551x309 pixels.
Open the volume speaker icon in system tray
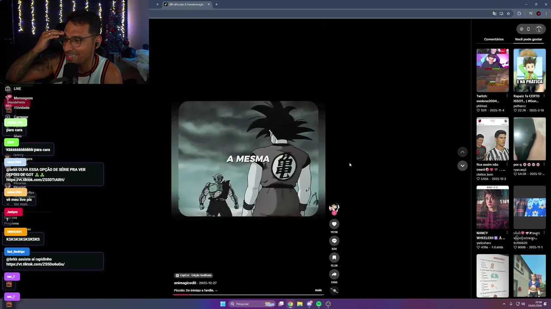click(x=523, y=304)
